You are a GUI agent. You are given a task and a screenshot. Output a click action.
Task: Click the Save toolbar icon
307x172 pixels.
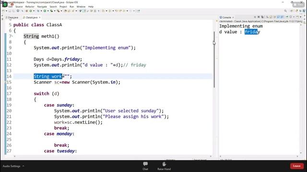(10, 11)
